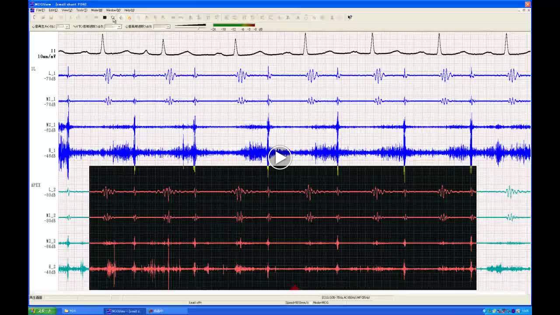Expand the heart sound playback channel dropdown

coord(67,27)
